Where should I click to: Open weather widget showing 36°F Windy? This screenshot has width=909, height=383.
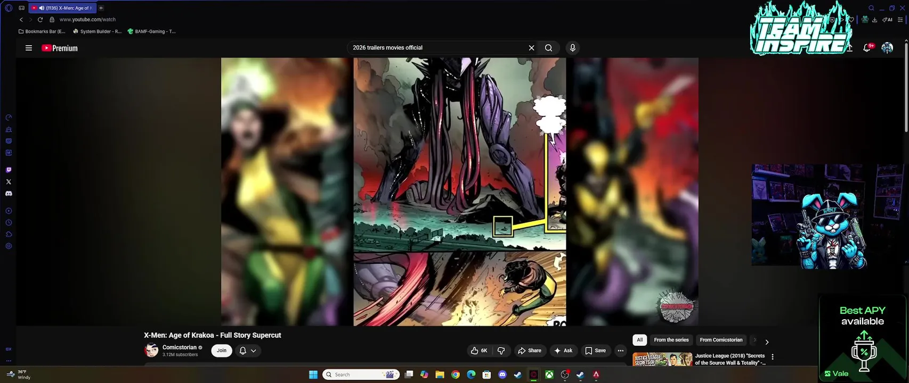coord(19,374)
